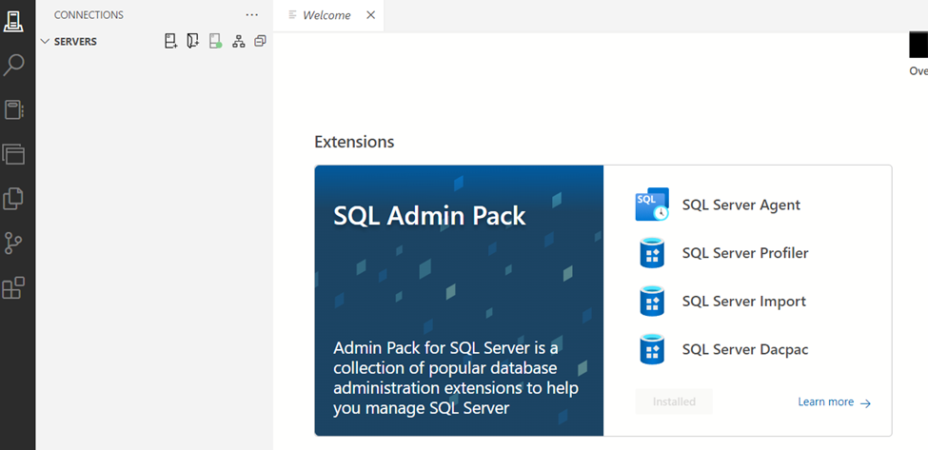Click the disabled Installed button

coord(674,401)
